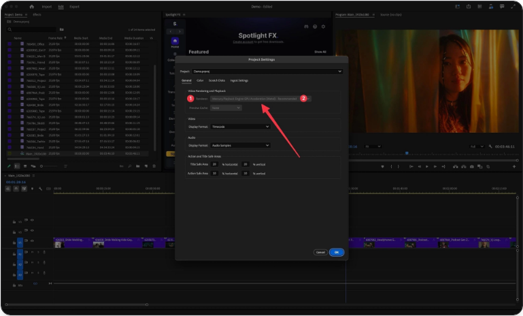The height and width of the screenshot is (316, 523).
Task: Open the Ingest Settings tab
Action: click(x=239, y=80)
